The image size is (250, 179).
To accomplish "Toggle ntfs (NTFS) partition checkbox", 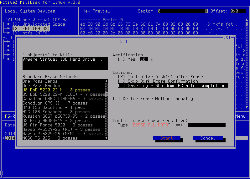I will pyautogui.click(x=16, y=33).
